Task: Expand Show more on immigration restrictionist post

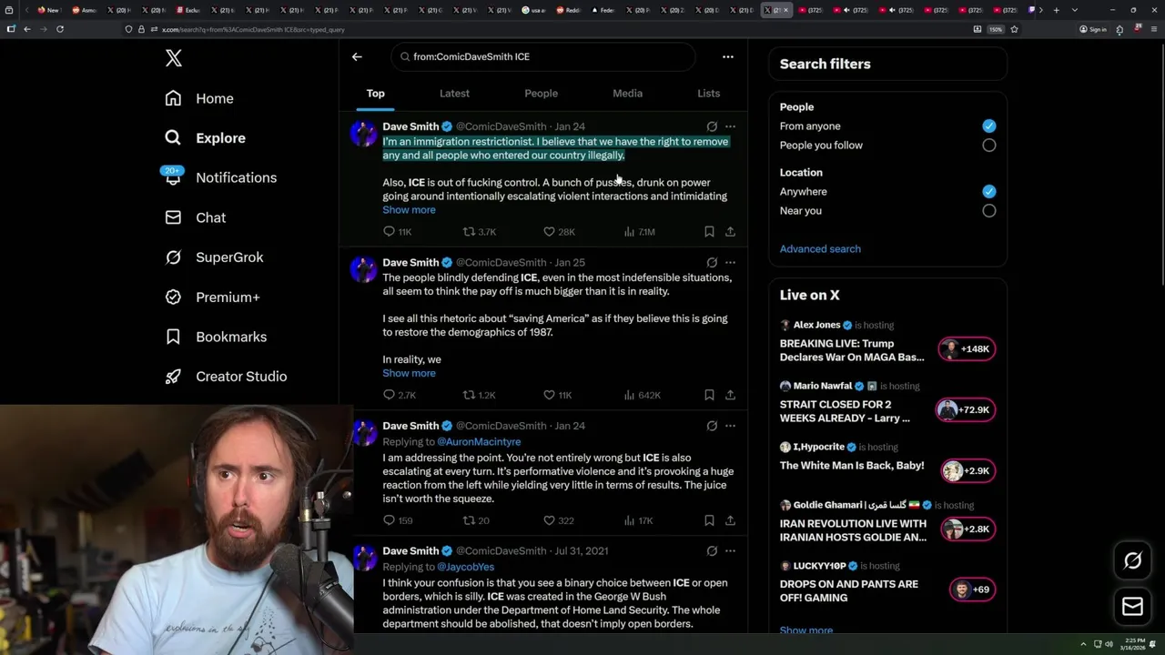Action: point(409,210)
